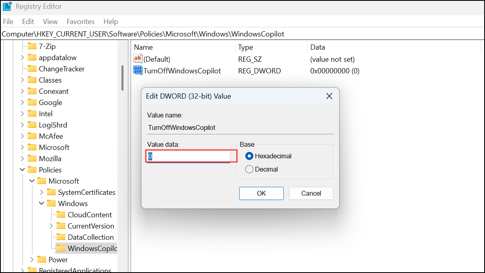Expand the Classes tree node
Viewport: 485px width, 273px height.
[22, 80]
